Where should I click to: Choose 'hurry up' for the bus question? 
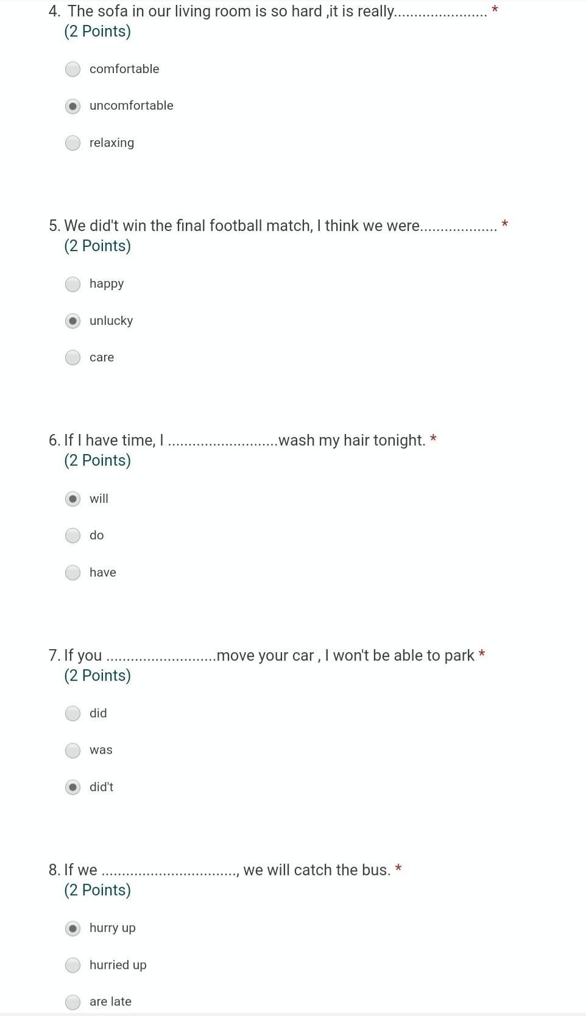(x=73, y=928)
